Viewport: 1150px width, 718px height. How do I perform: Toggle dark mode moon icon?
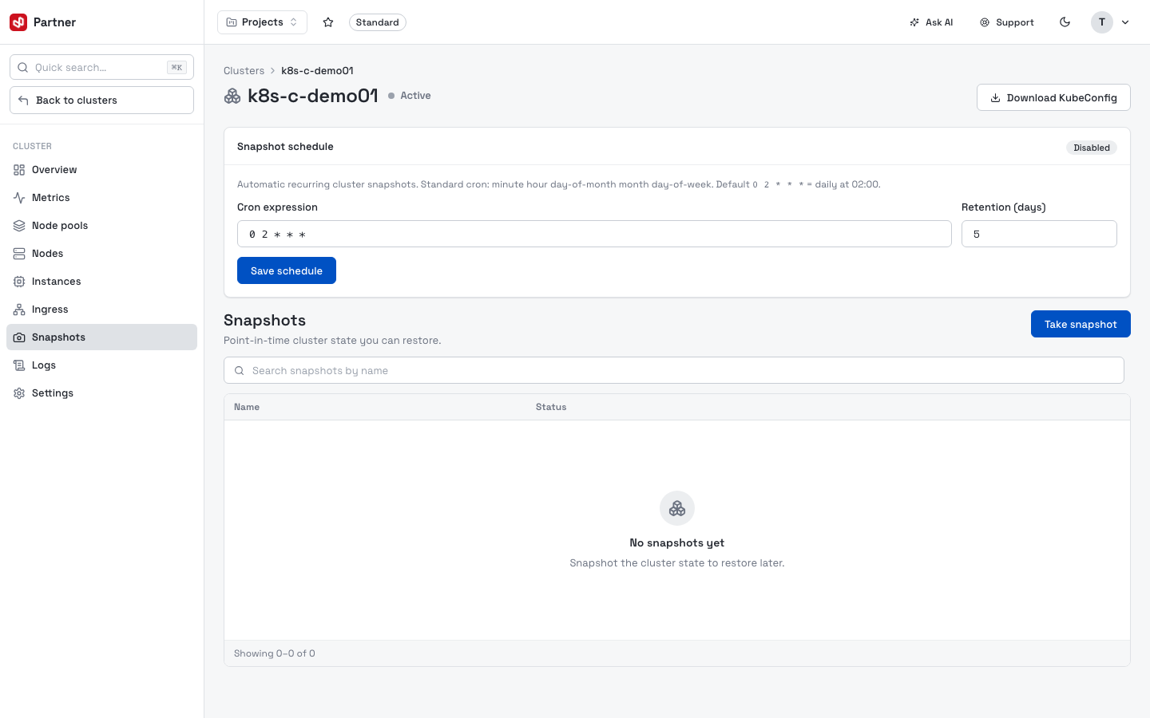pyautogui.click(x=1065, y=22)
